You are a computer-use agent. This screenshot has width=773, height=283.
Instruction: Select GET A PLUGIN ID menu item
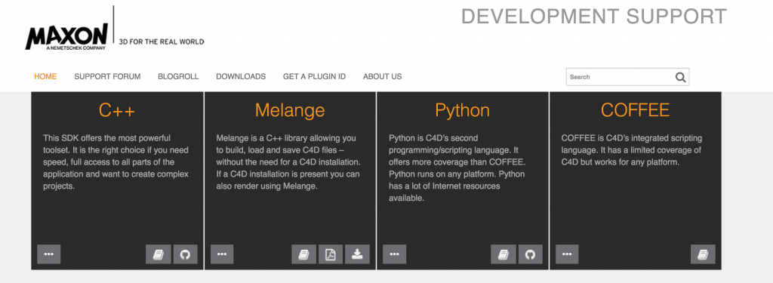pos(315,76)
